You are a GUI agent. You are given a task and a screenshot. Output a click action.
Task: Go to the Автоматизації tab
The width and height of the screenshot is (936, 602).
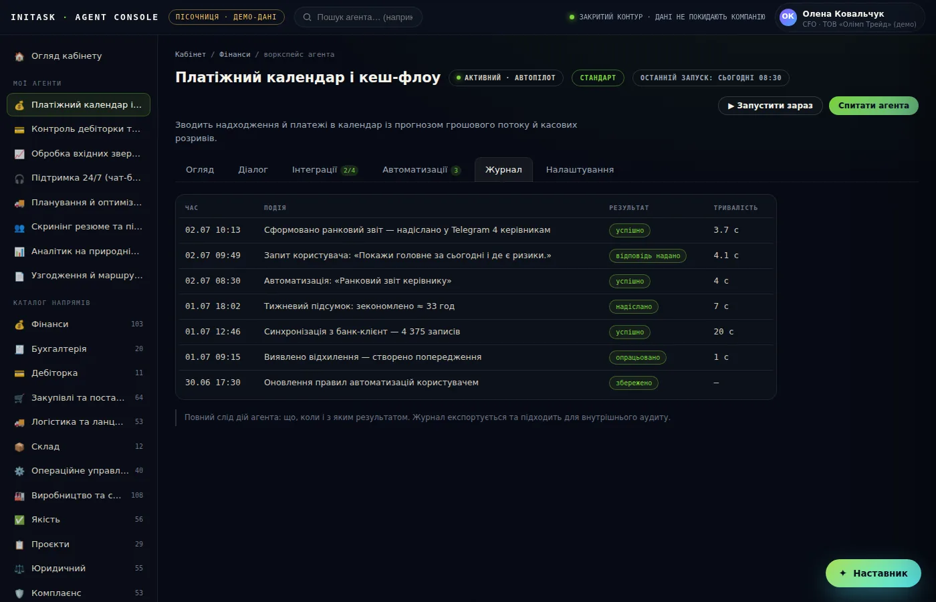point(421,170)
